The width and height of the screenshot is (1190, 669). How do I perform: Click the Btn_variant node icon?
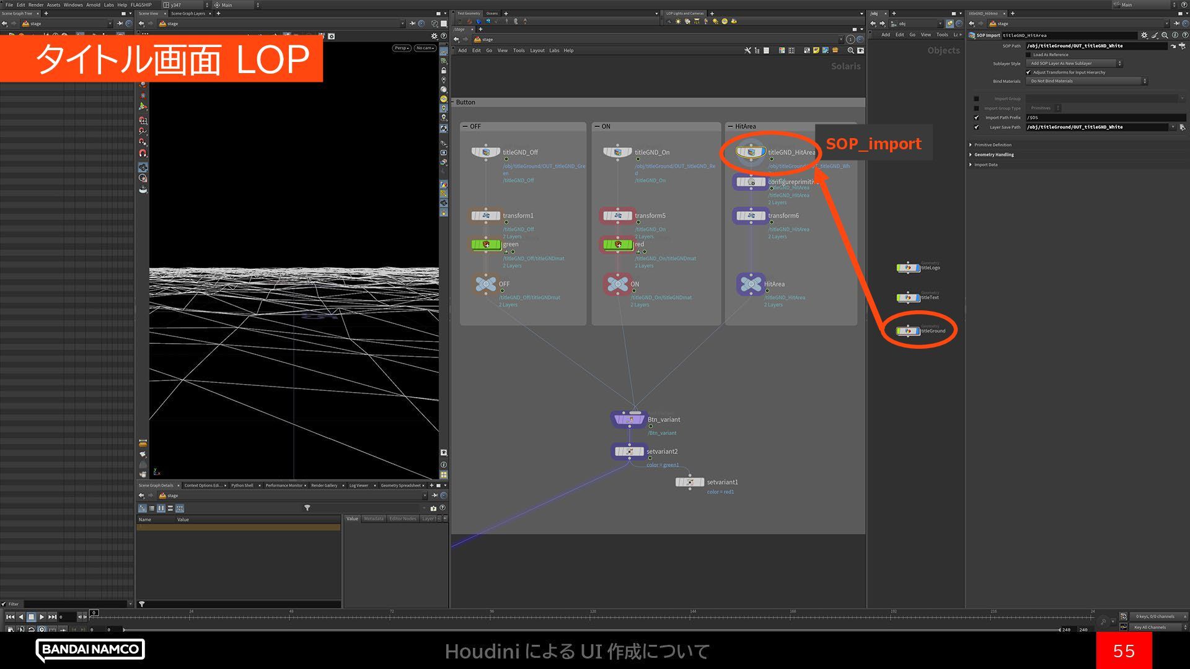click(628, 419)
